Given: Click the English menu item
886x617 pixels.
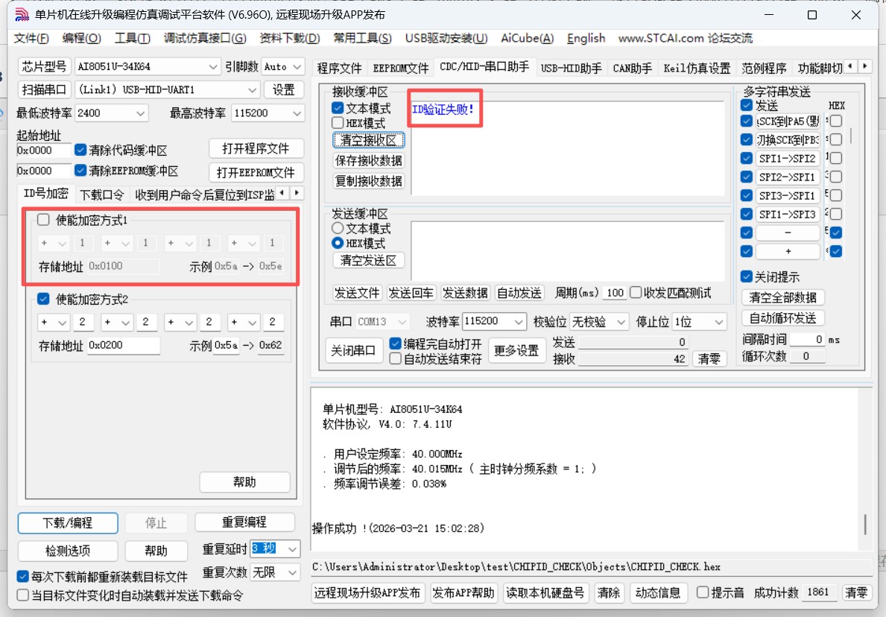Looking at the screenshot, I should (x=586, y=38).
